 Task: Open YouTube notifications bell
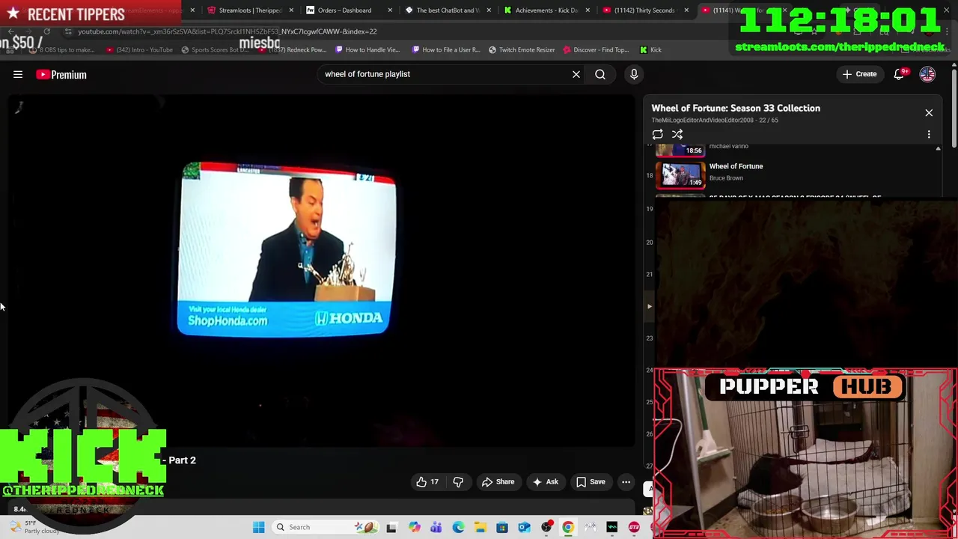900,74
